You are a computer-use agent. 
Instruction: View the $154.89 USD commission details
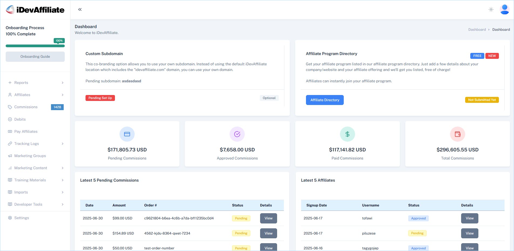[x=268, y=233]
